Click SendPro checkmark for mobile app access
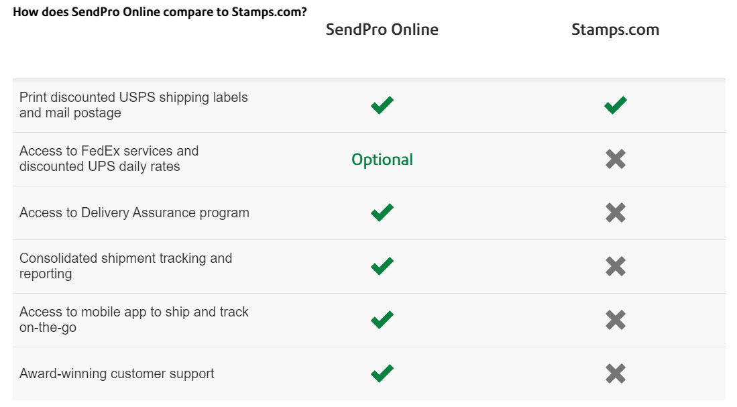Viewport: 737px width, 407px height. click(382, 320)
